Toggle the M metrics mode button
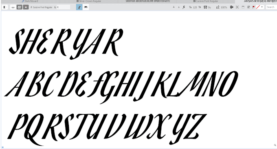 coord(26,7)
